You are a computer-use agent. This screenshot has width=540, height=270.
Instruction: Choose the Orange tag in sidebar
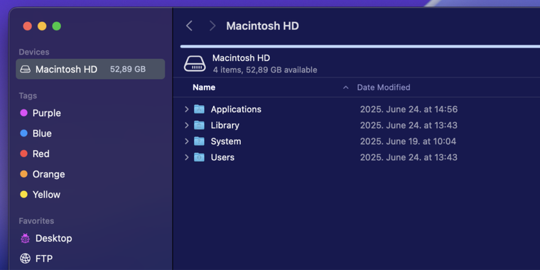coord(43,174)
